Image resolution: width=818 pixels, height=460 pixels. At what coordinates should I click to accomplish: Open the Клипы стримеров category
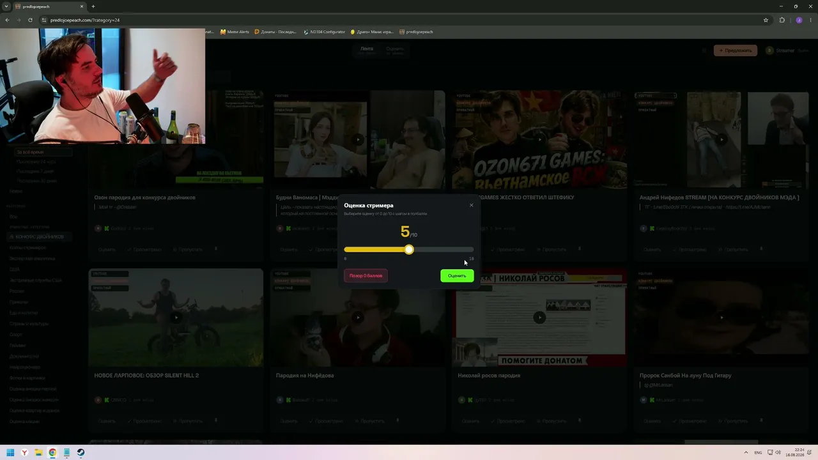pyautogui.click(x=27, y=248)
